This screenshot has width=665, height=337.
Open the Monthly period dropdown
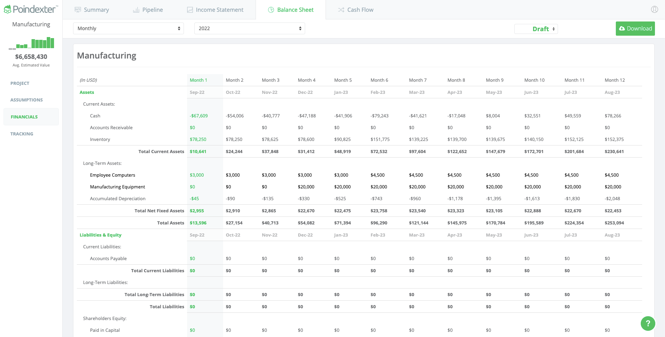(128, 28)
